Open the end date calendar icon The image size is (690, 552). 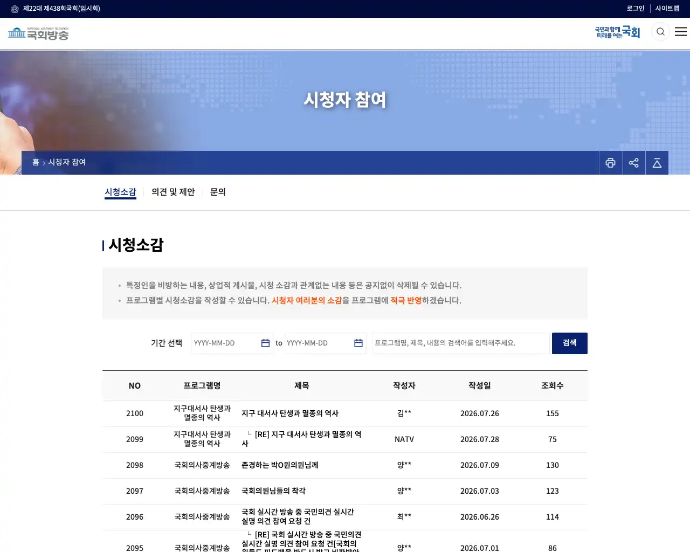tap(358, 343)
